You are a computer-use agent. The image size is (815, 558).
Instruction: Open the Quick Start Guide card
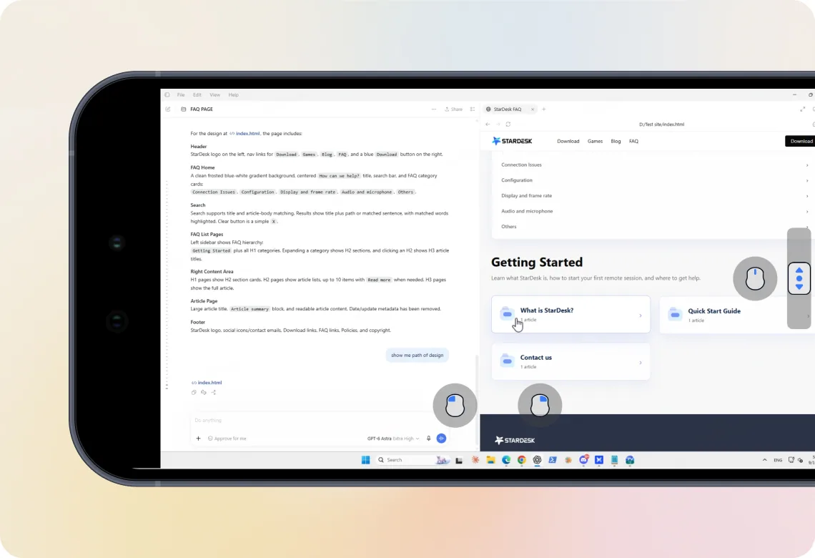pyautogui.click(x=737, y=315)
